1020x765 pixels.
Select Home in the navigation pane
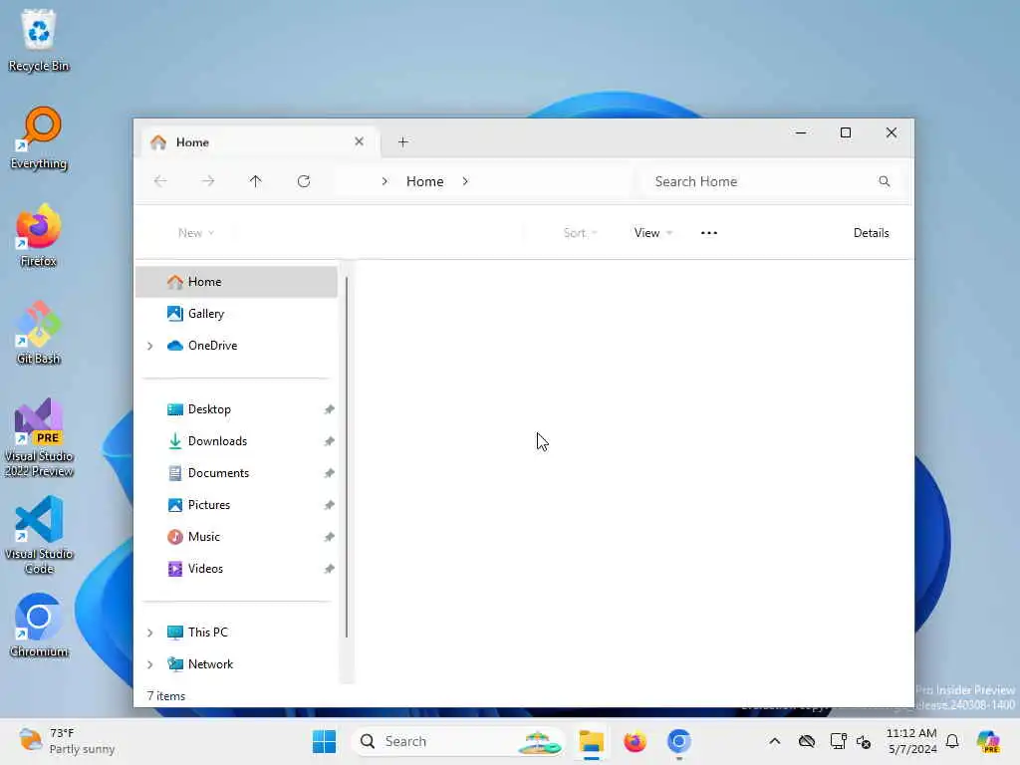[x=237, y=282]
